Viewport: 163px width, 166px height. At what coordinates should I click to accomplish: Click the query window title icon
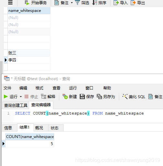pyautogui.click(x=7, y=78)
